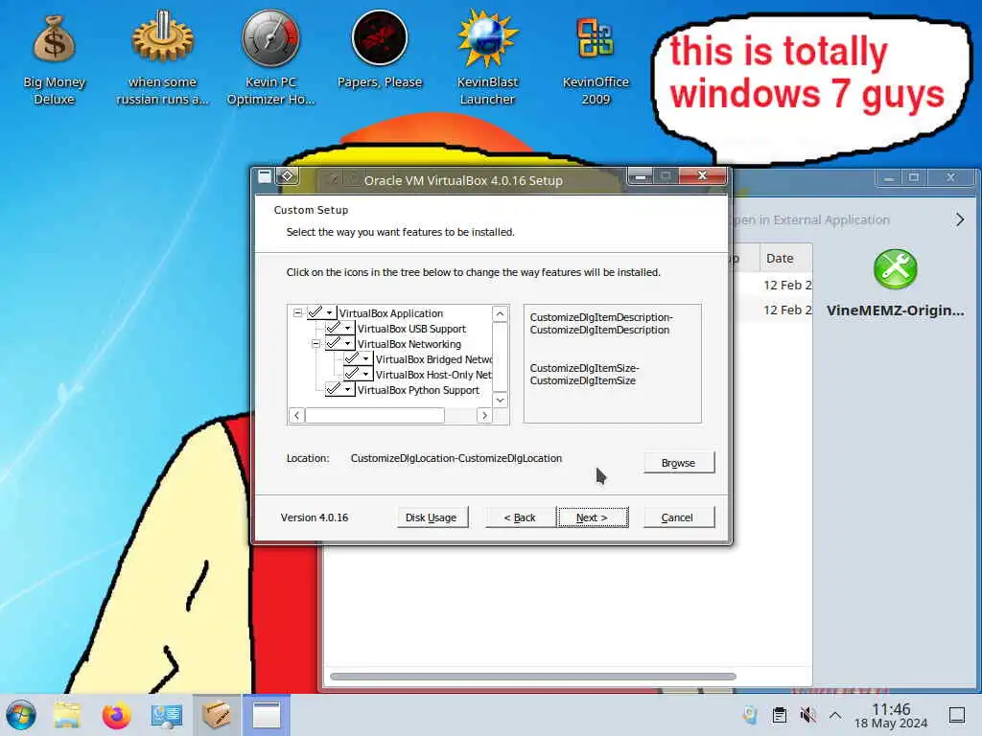Click feature tree scroll left arrow
This screenshot has width=982, height=736.
[x=297, y=415]
